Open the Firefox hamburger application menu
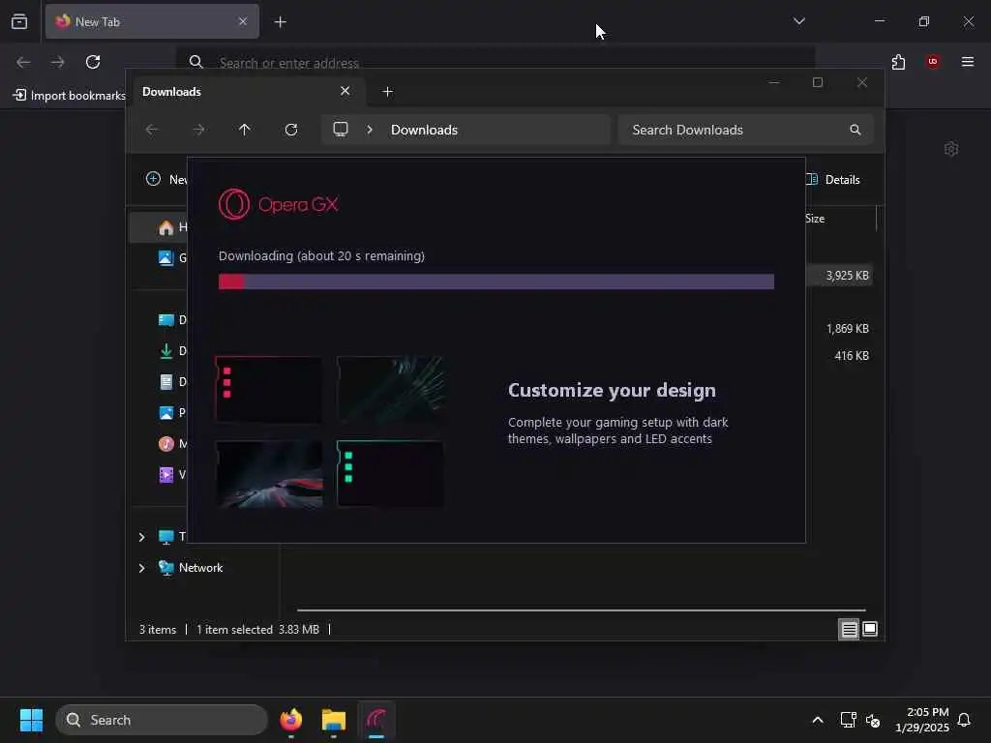The width and height of the screenshot is (991, 743). point(968,61)
